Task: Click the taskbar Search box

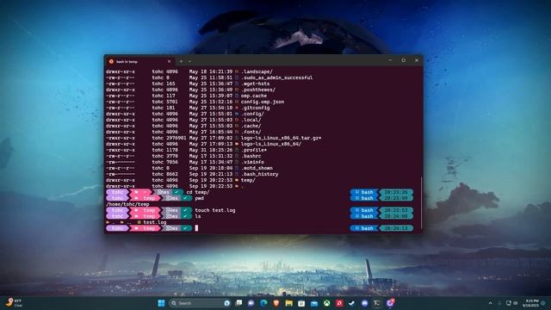Action: 200,303
